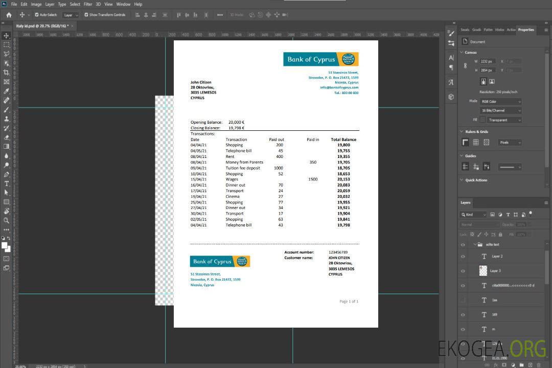Open the 16 Bits/Channel dropdown
The width and height of the screenshot is (552, 368).
point(501,110)
